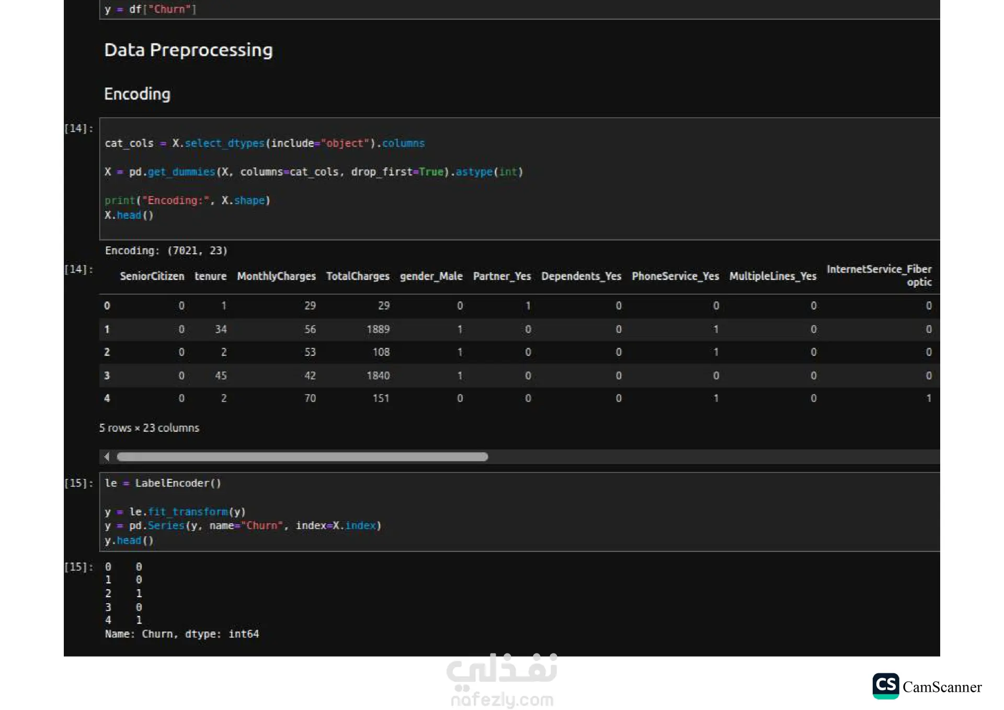Click row index 4 in the dataframe
1004x710 pixels.
[107, 398]
